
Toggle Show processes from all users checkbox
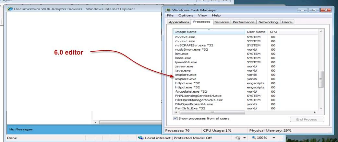pos(175,118)
